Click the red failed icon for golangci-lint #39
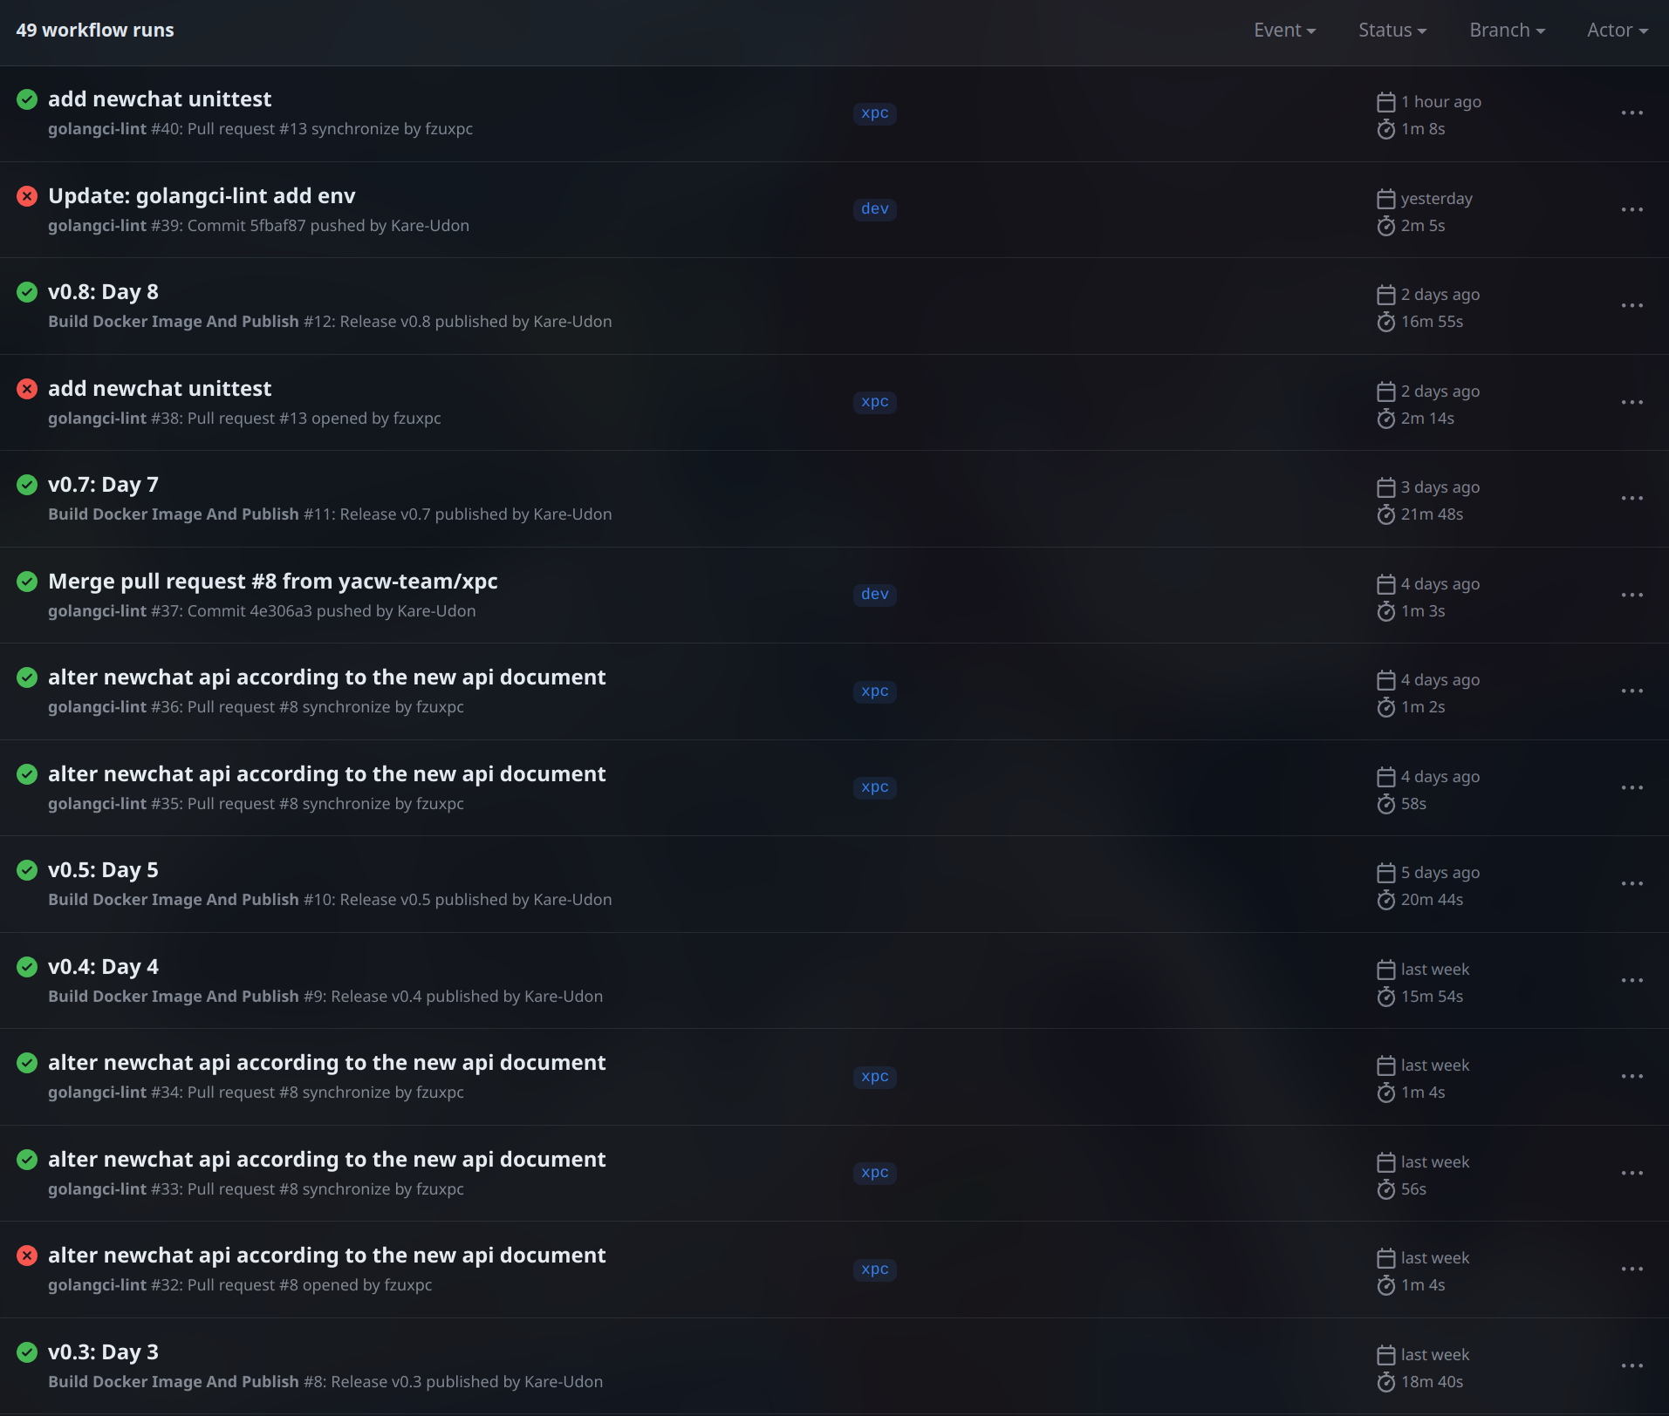 pyautogui.click(x=27, y=196)
